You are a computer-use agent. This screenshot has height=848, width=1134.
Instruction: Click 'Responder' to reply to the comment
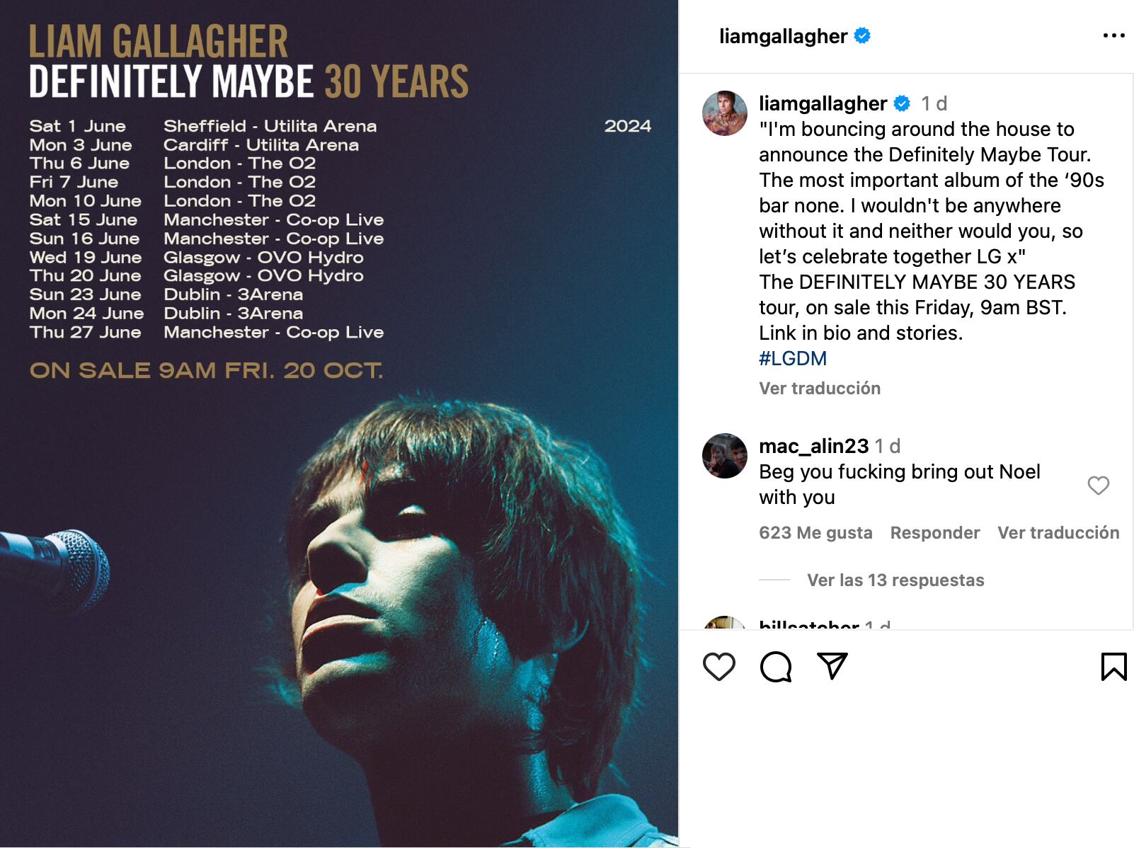pos(935,532)
